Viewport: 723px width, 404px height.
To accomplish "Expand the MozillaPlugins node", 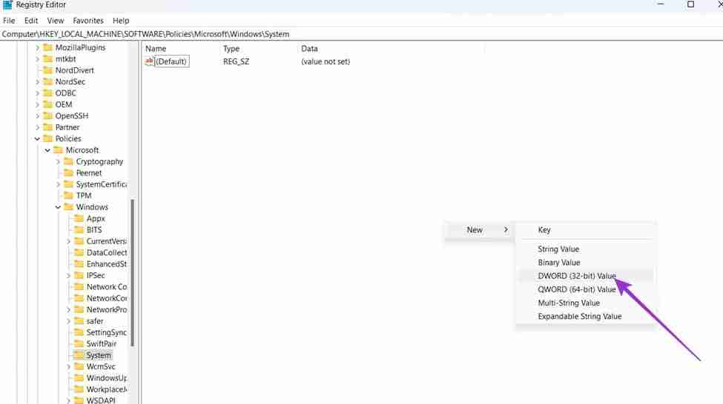I will [37, 47].
